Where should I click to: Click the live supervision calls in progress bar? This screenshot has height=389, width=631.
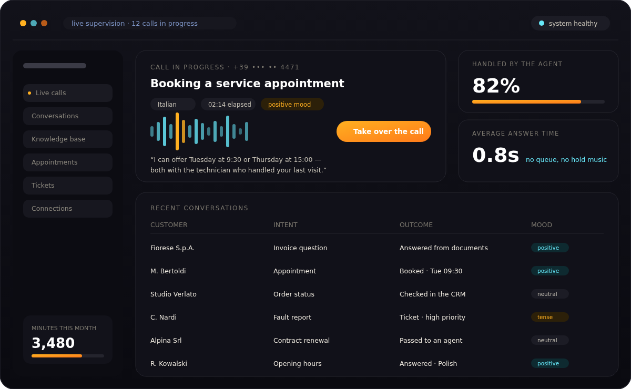pyautogui.click(x=150, y=23)
